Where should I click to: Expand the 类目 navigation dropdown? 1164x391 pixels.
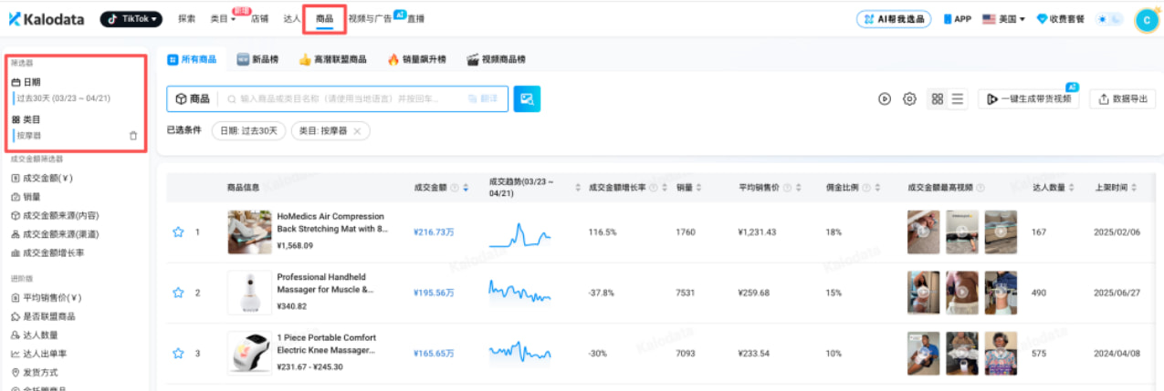click(223, 18)
